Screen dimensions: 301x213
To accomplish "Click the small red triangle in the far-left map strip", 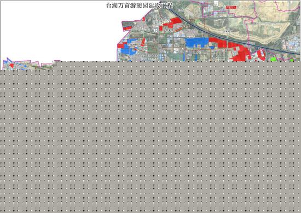I will [x=11, y=66].
